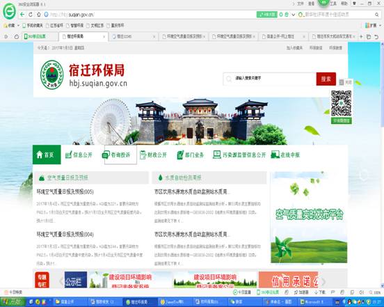Open the 手机收藏夹 bookmark

click(33, 26)
